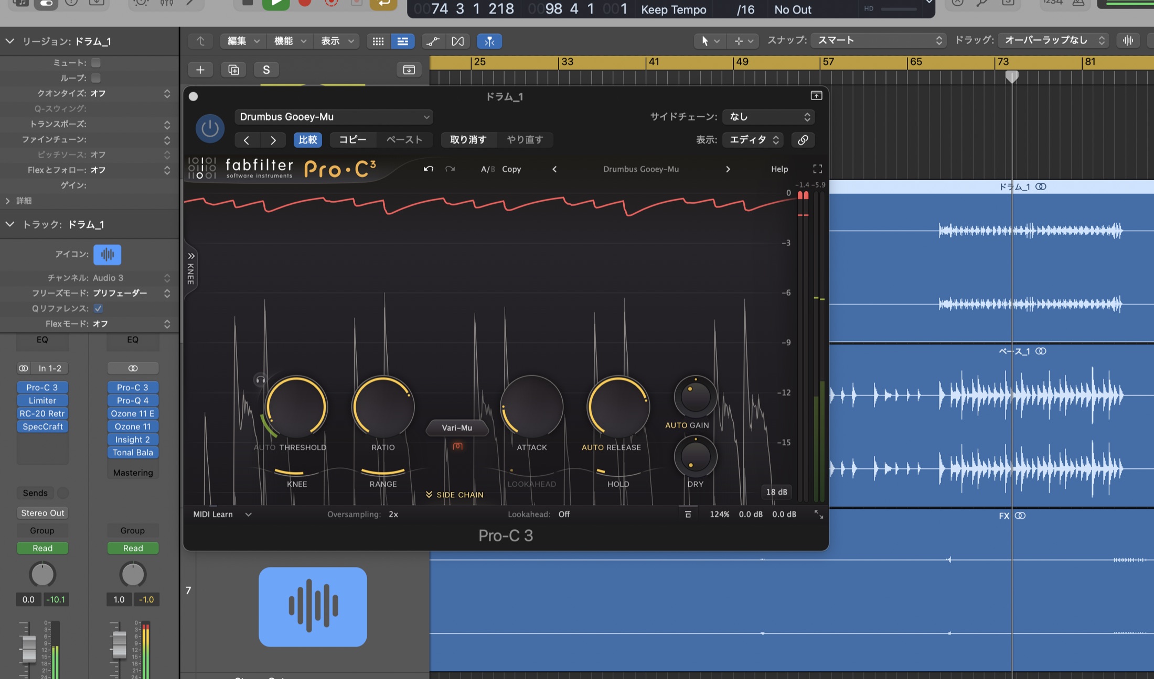Expand the SIDE CHAIN section
The height and width of the screenshot is (679, 1154).
[454, 495]
